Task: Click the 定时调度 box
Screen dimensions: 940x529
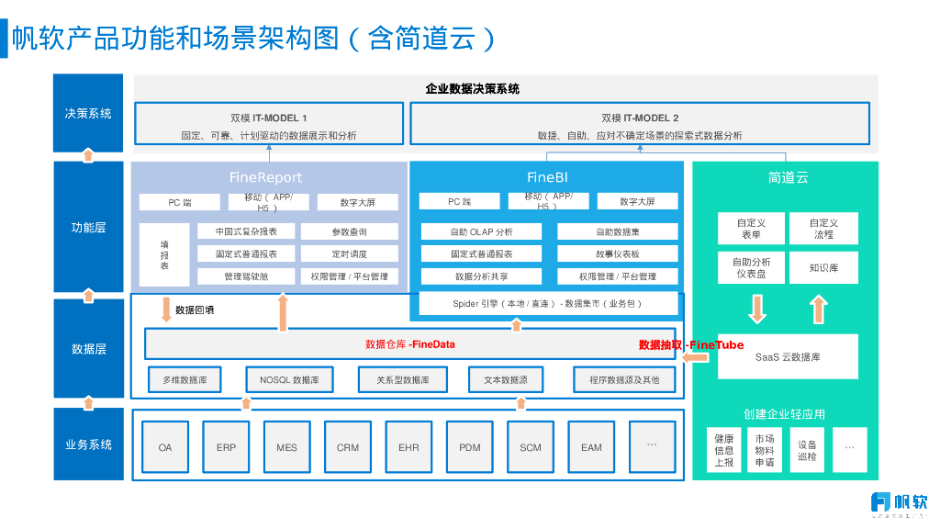Action: [350, 253]
